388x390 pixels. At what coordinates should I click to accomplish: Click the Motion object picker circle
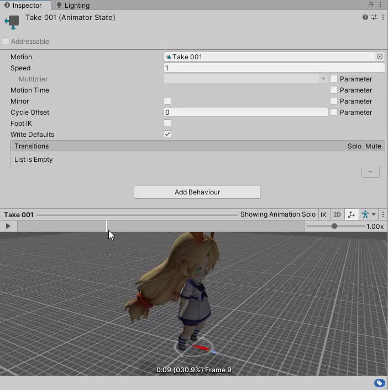[x=380, y=57]
